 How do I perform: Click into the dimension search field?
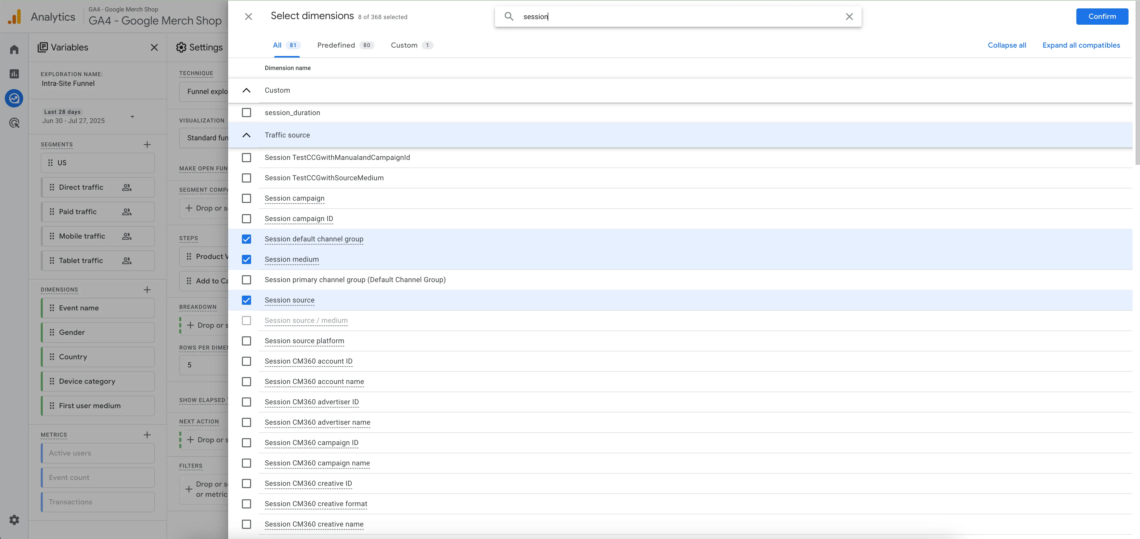[677, 17]
